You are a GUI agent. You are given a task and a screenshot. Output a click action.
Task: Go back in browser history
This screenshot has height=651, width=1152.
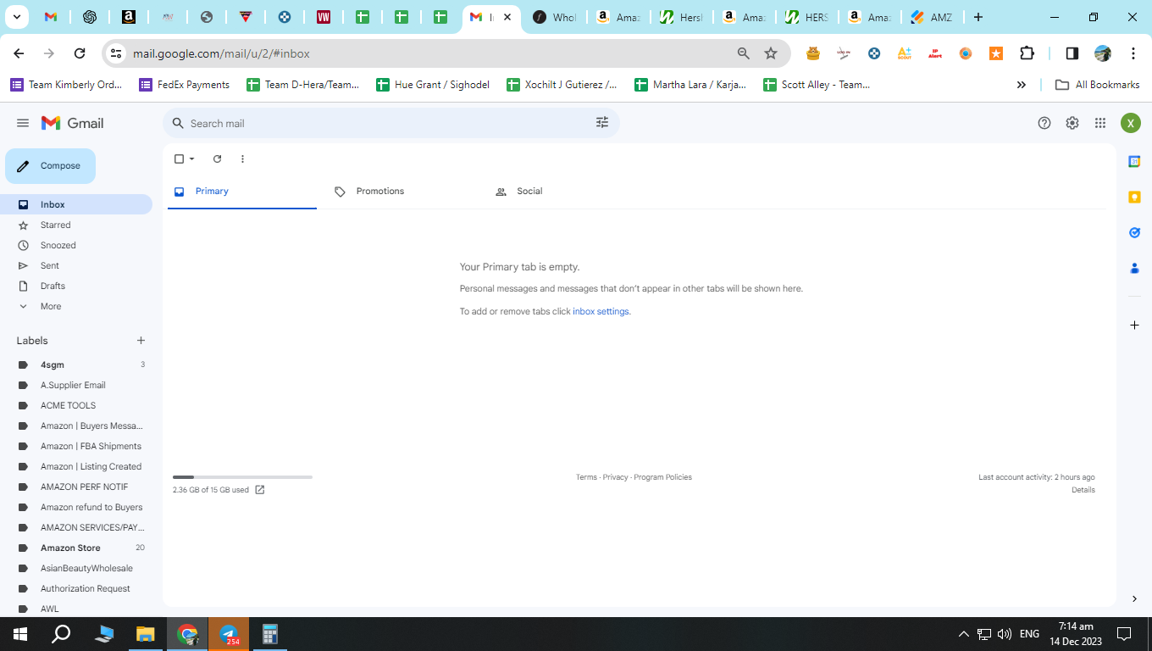pos(19,53)
